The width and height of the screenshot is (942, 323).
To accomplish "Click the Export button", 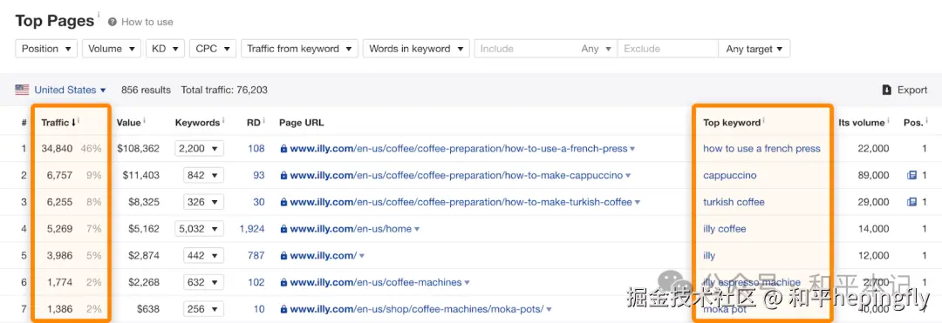I will pyautogui.click(x=904, y=90).
